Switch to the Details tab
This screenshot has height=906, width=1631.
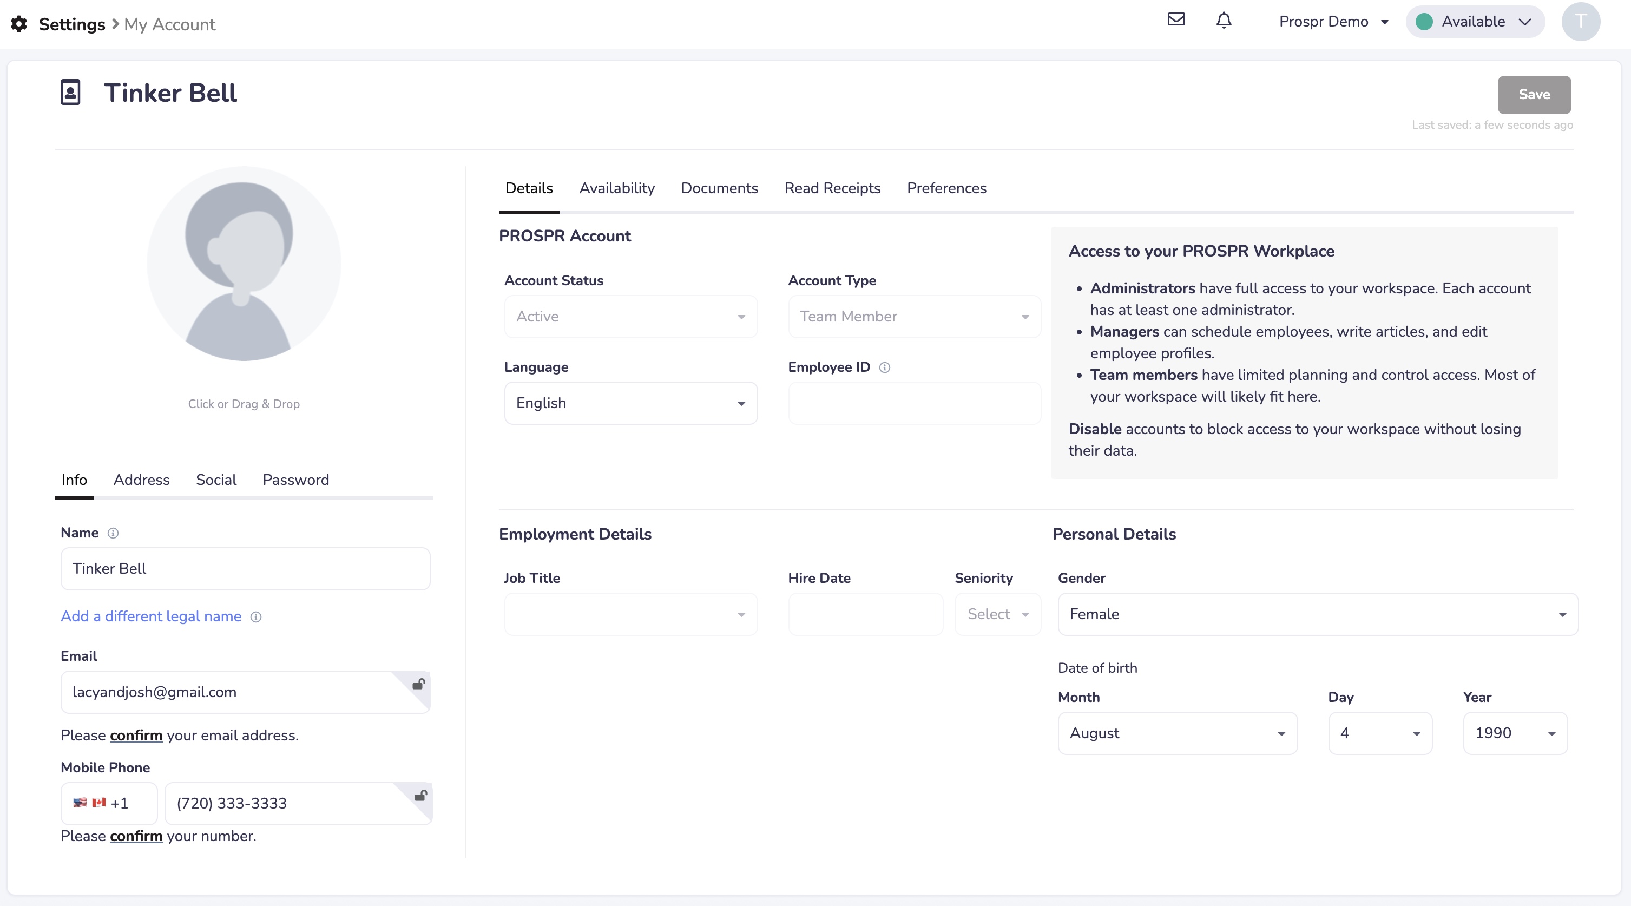coord(529,188)
